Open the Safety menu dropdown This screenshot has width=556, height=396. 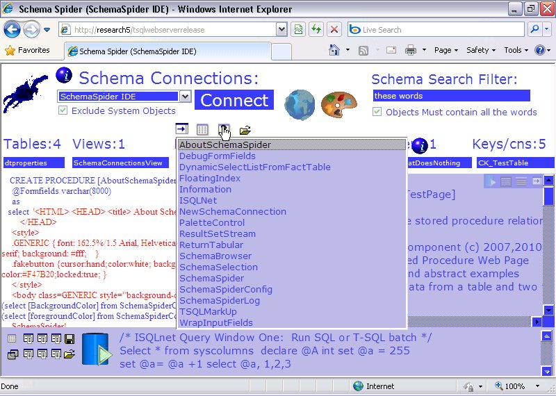480,50
